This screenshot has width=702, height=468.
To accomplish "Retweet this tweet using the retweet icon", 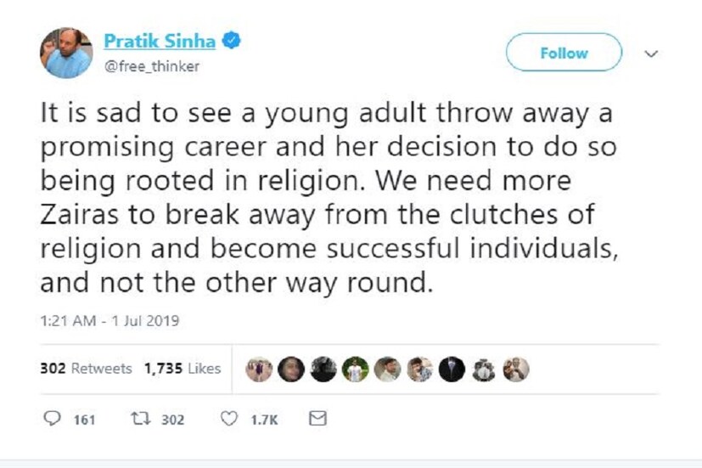I will pyautogui.click(x=135, y=419).
